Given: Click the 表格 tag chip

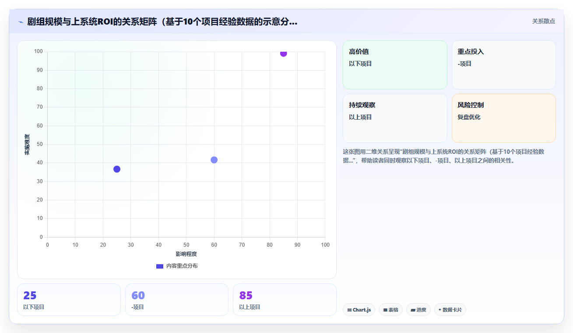Looking at the screenshot, I should click(x=390, y=310).
